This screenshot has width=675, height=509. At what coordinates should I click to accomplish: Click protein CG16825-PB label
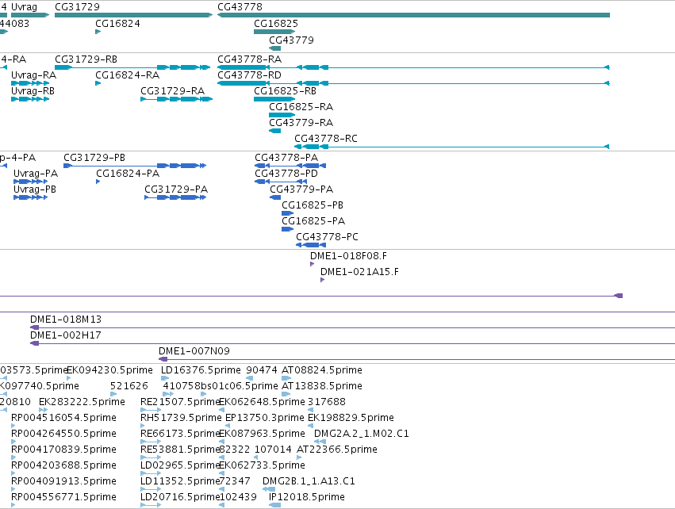(313, 205)
